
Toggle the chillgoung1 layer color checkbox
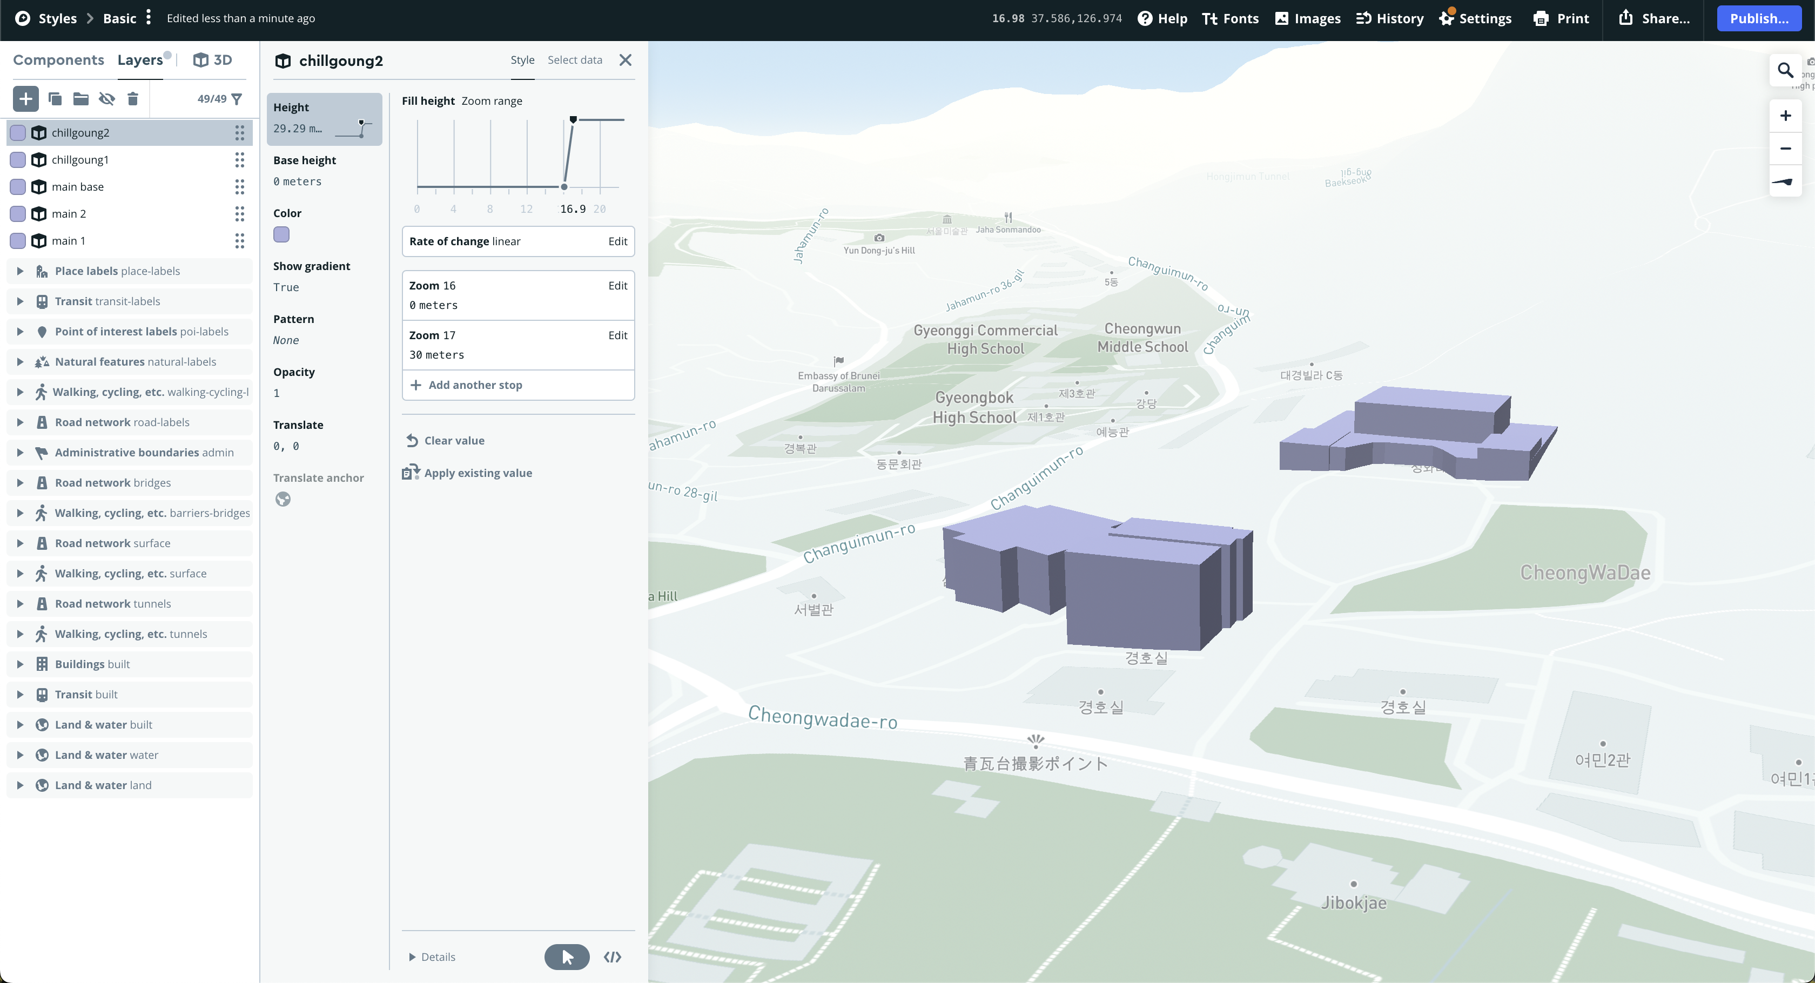(x=18, y=160)
